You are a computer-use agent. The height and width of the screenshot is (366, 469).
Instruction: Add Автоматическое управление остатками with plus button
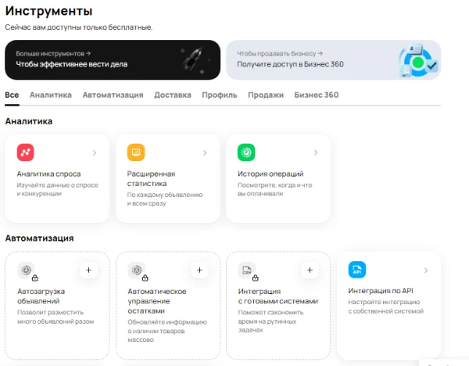coord(199,270)
